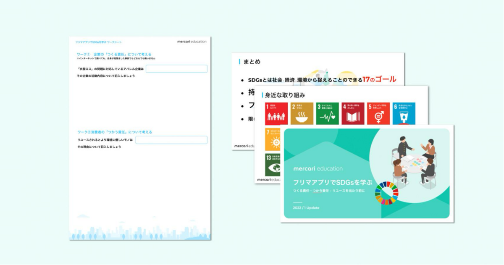Click SDG goal 1 no-poverty icon

click(276, 113)
